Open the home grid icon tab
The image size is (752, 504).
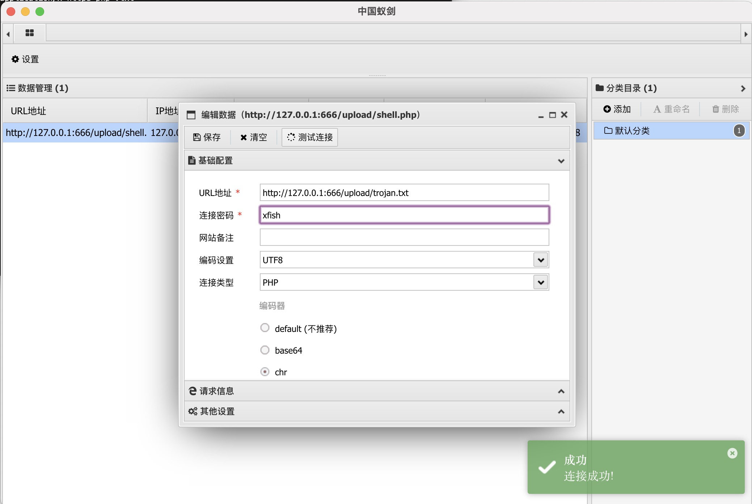tap(30, 33)
